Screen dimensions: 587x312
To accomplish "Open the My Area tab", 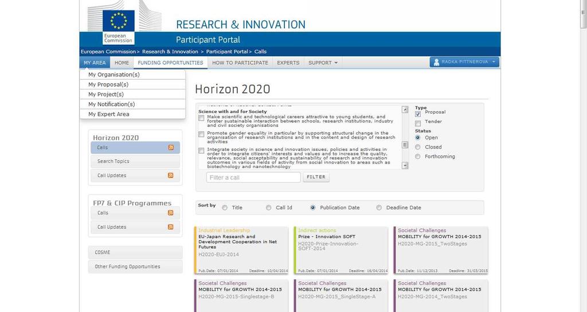I will pos(95,63).
